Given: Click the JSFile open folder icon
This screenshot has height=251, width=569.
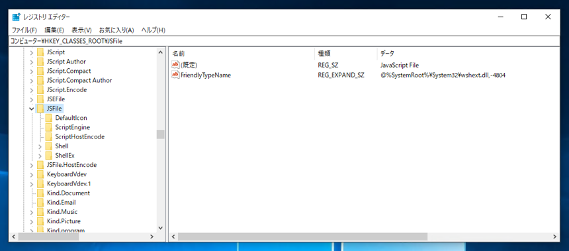Looking at the screenshot, I should click(x=40, y=108).
